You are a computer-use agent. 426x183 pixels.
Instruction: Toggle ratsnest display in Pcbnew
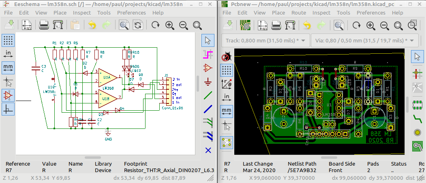pyautogui.click(x=226, y=142)
